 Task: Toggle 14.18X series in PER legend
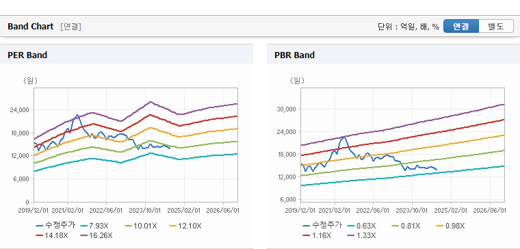[52, 236]
